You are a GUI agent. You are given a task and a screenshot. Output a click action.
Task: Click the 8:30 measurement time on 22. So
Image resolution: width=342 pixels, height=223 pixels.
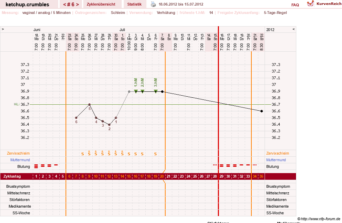261,47
